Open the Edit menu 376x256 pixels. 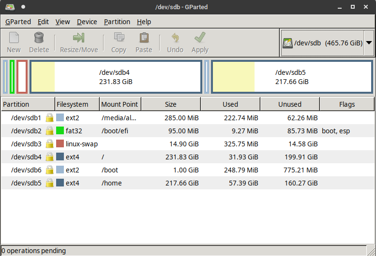tap(43, 22)
